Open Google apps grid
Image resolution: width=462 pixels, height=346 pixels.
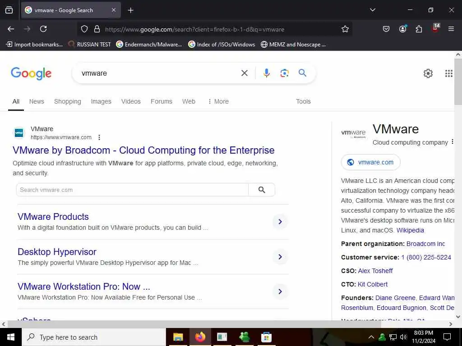[448, 73]
